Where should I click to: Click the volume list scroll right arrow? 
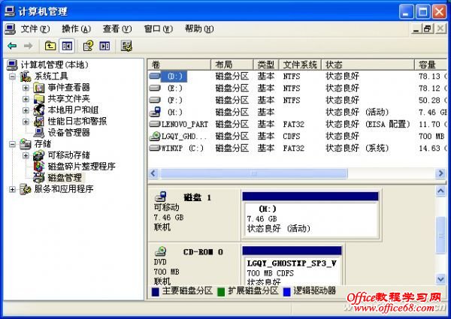point(440,173)
